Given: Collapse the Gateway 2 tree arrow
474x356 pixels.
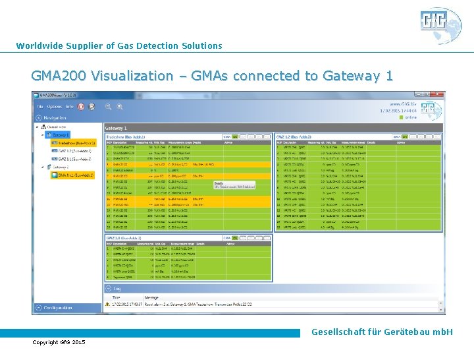Looking at the screenshot, I should pyautogui.click(x=42, y=167).
